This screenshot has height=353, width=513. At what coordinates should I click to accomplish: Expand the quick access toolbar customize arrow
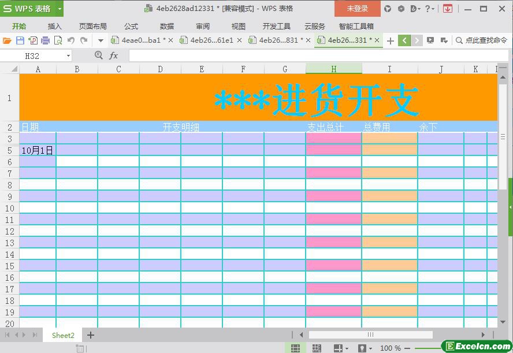[101, 40]
